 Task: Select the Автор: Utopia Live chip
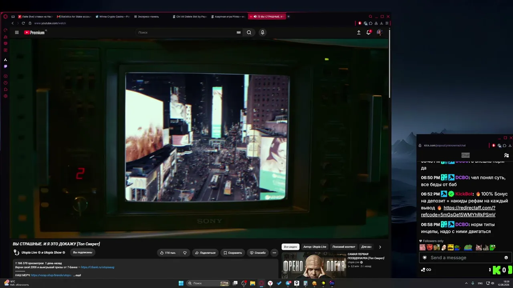click(315, 247)
